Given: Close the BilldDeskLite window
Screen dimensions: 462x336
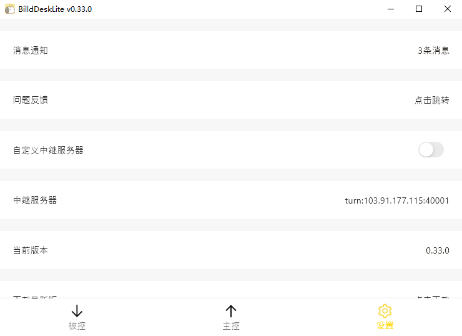Looking at the screenshot, I should tap(448, 9).
